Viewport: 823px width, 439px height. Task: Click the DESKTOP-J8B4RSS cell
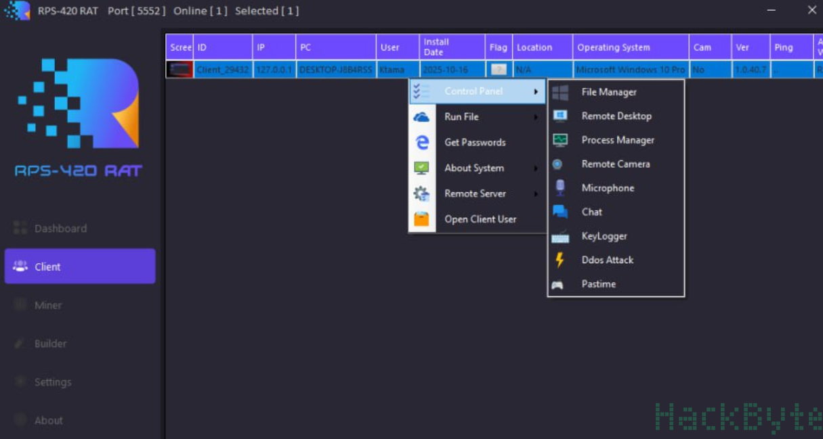(336, 70)
